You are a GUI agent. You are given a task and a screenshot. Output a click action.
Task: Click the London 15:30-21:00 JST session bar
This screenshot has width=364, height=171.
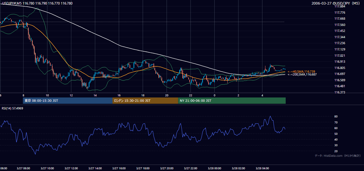(x=145, y=101)
